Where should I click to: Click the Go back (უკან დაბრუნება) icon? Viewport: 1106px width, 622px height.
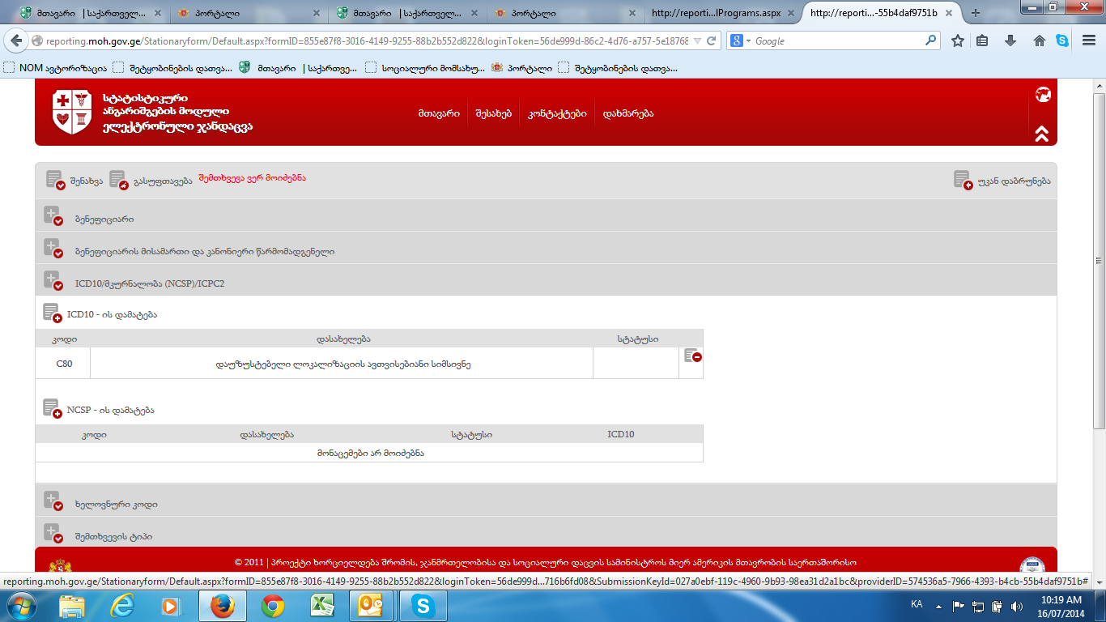(x=963, y=180)
